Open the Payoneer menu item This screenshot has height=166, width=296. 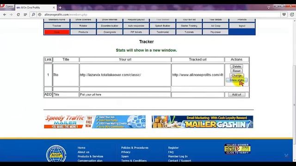216,32
